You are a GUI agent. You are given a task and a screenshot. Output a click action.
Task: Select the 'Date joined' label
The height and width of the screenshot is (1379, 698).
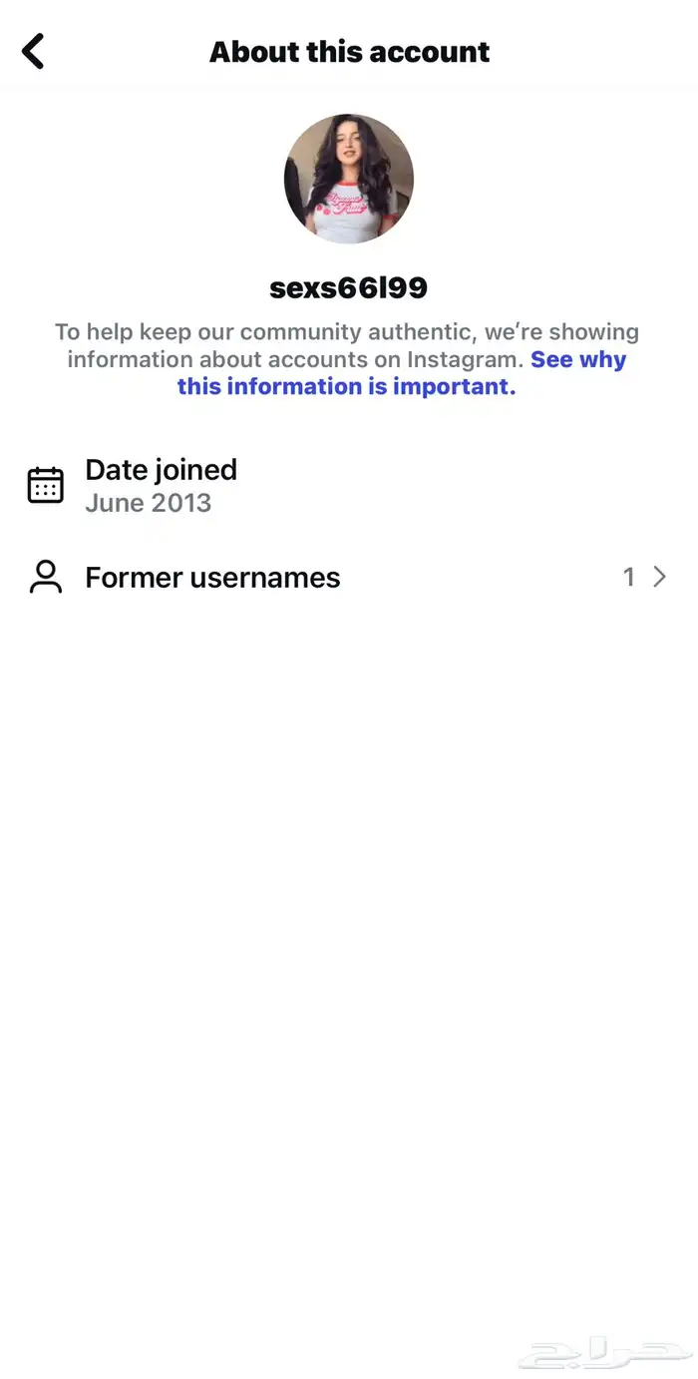[162, 469]
